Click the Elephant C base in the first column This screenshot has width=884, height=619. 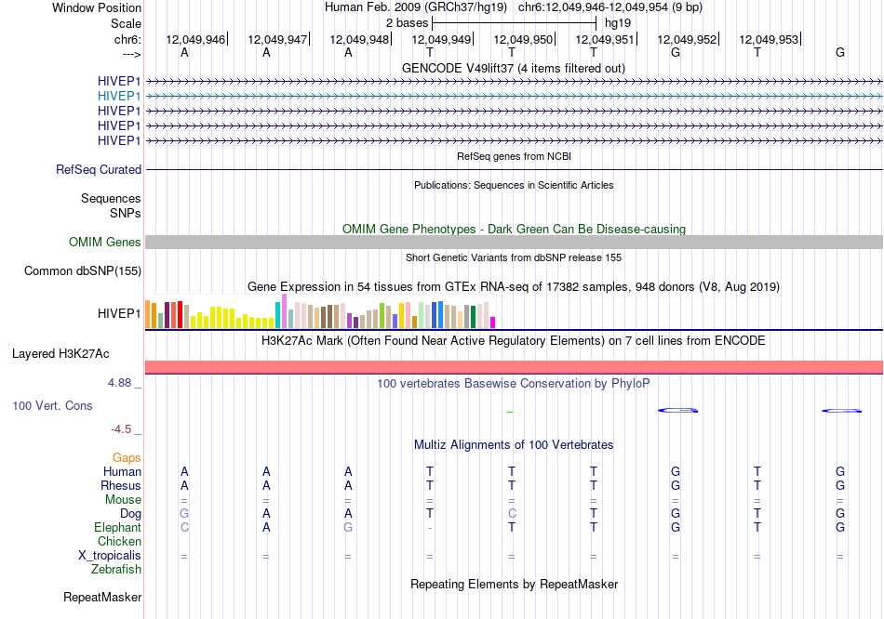(x=184, y=528)
